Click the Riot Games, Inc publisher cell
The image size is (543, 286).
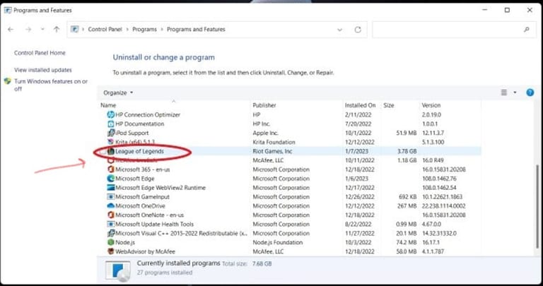coord(272,151)
